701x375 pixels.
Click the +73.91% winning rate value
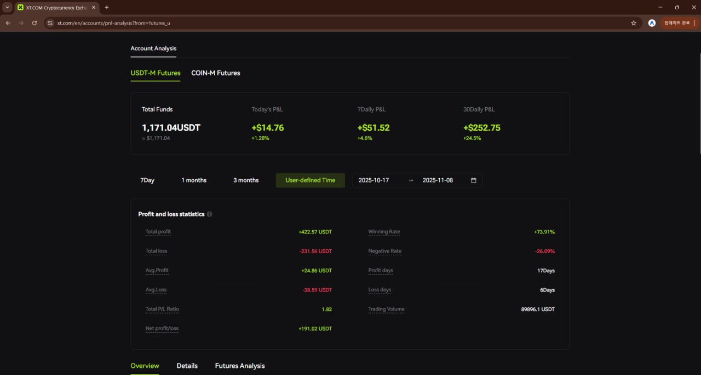(x=544, y=232)
